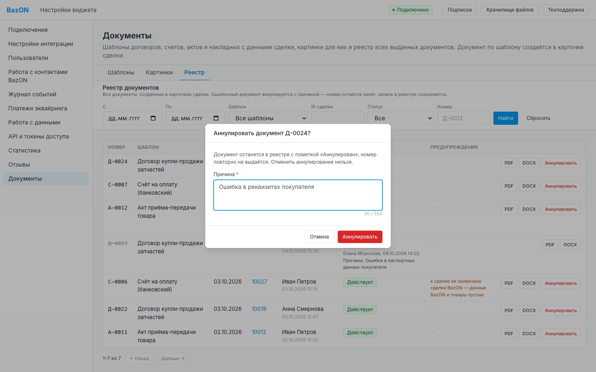The image size is (596, 372).
Task: Open Хранилище файлов in the header
Action: click(x=510, y=10)
